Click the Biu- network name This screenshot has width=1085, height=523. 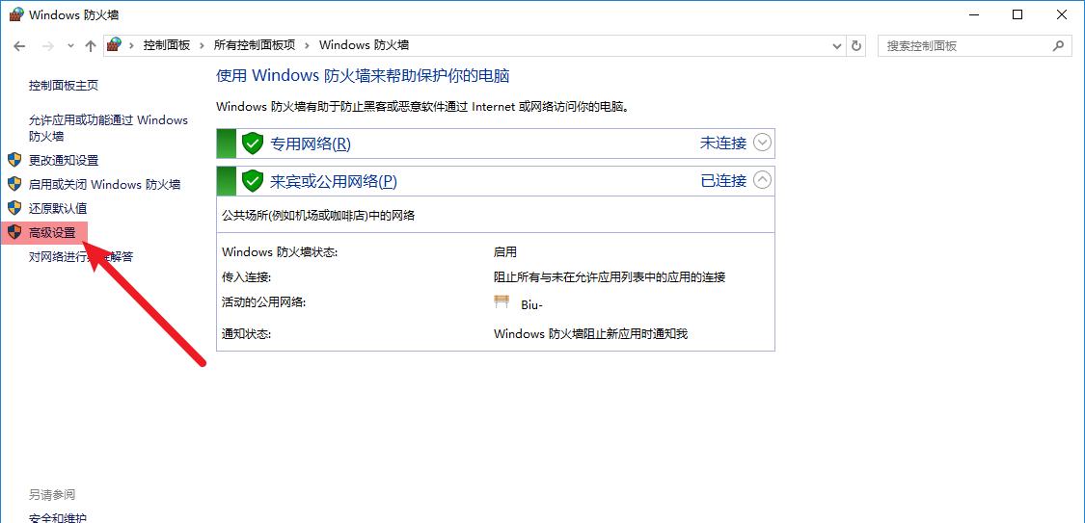click(531, 305)
